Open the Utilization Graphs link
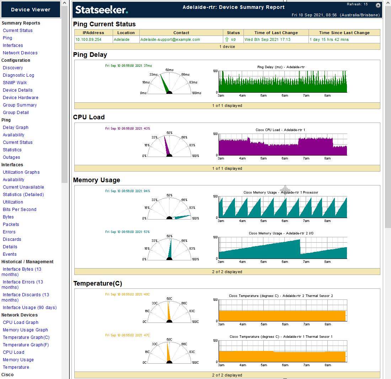Screen dimensions: 391x379 [x=21, y=172]
